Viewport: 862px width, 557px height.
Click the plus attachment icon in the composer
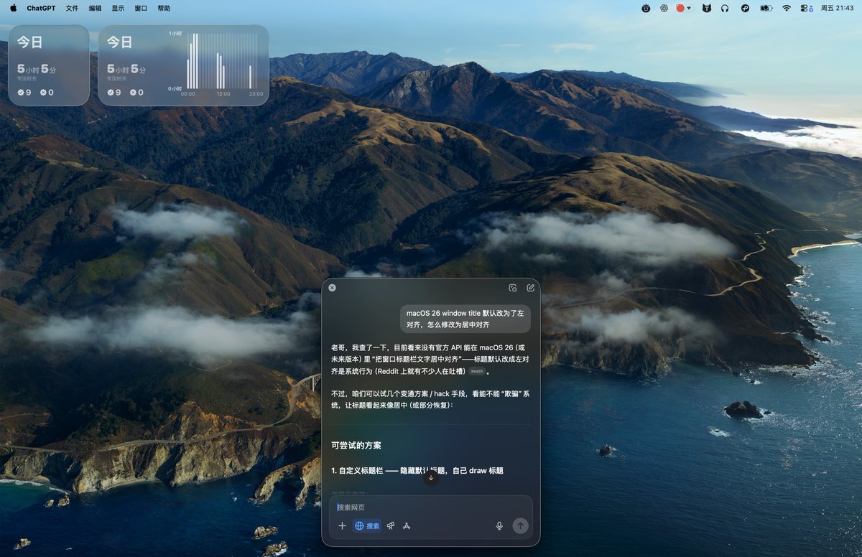click(343, 525)
